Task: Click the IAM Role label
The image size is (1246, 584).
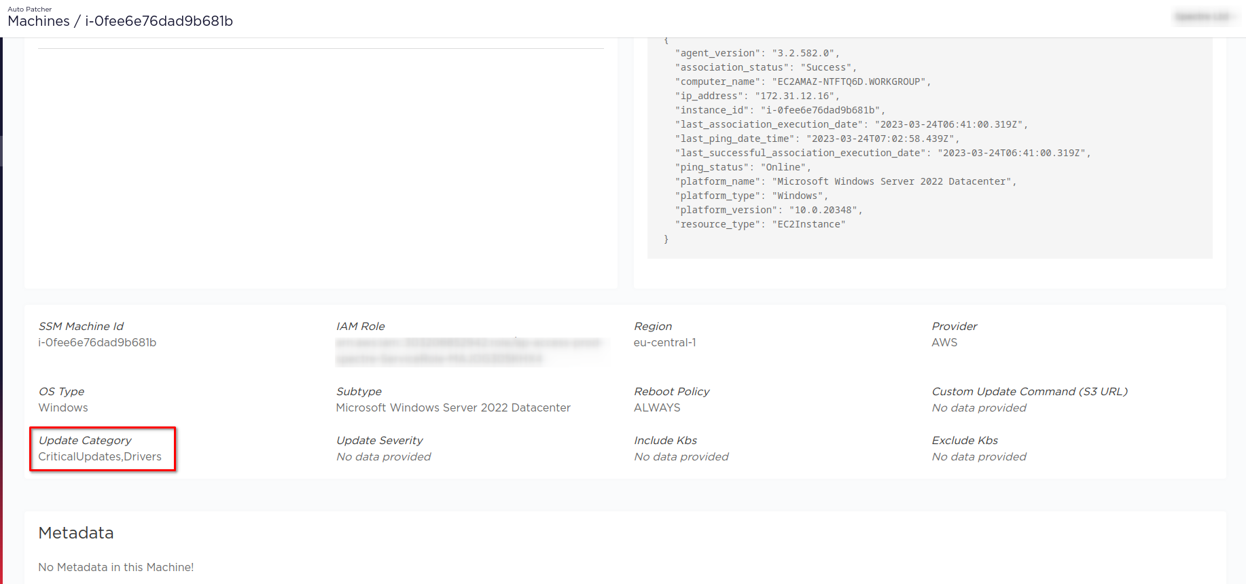Action: click(360, 326)
